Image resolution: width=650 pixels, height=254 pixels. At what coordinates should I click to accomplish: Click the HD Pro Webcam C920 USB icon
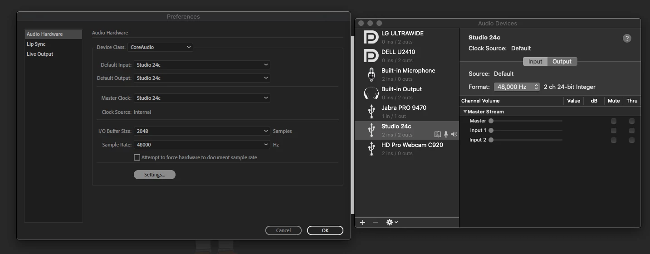(371, 149)
